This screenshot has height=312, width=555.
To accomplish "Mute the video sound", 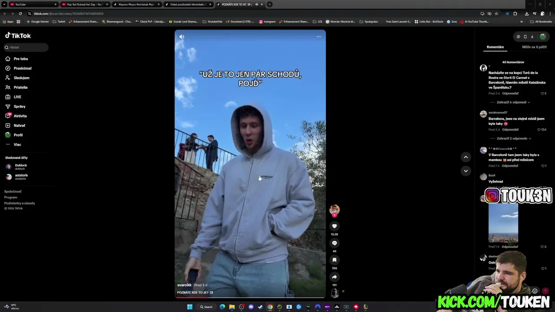I will tap(182, 37).
